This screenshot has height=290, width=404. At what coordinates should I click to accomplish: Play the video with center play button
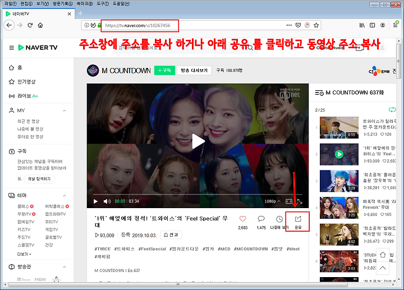click(198, 141)
